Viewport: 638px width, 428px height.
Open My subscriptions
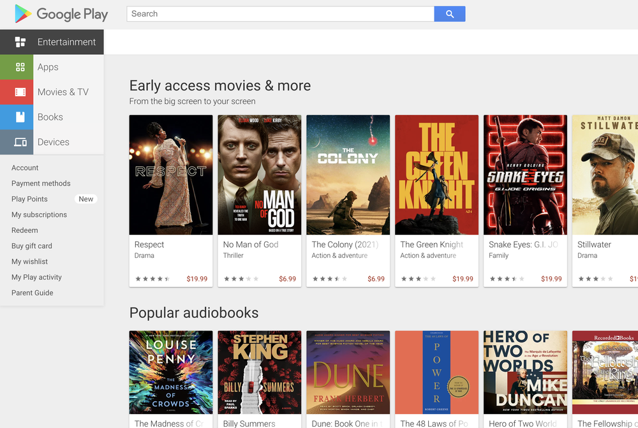[x=39, y=215]
